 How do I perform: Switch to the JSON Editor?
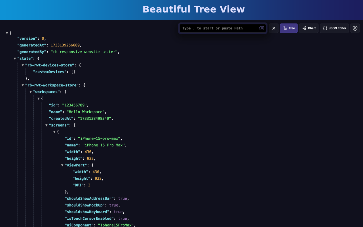(x=334, y=28)
